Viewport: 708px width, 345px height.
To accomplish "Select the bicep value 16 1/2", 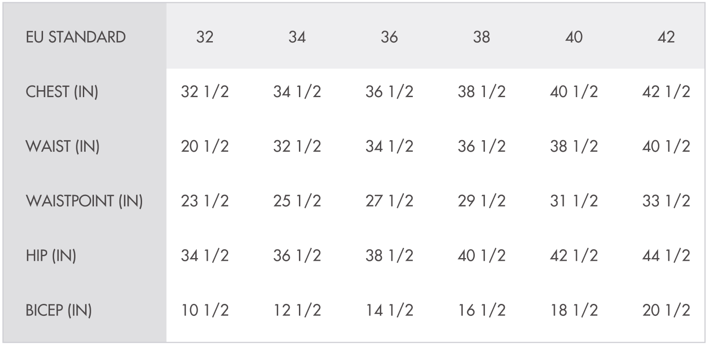I will coord(481,311).
